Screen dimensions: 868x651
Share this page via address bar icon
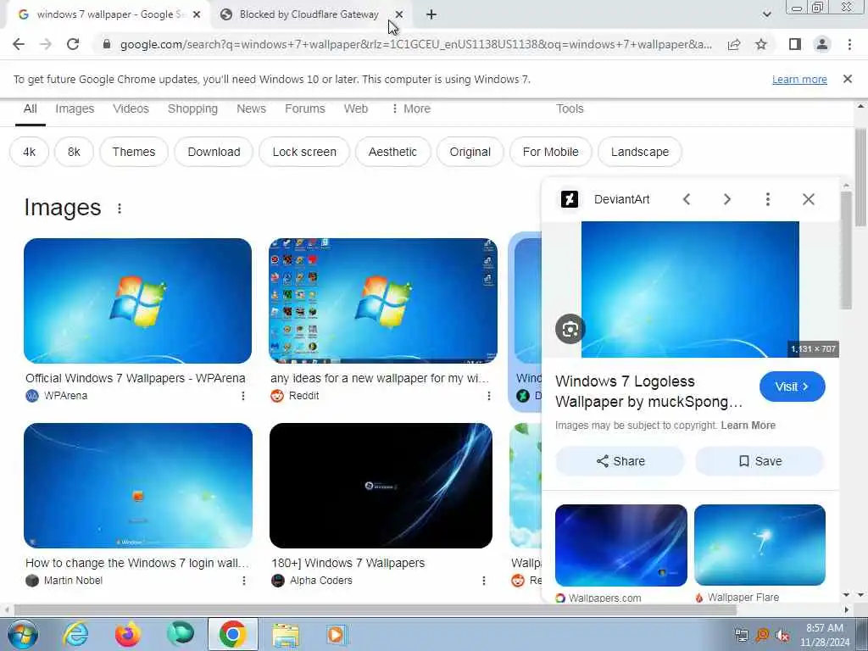click(x=734, y=44)
